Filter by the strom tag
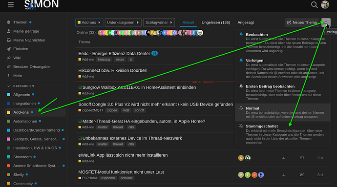Viewport: 337px width, 187px height. (120, 60)
